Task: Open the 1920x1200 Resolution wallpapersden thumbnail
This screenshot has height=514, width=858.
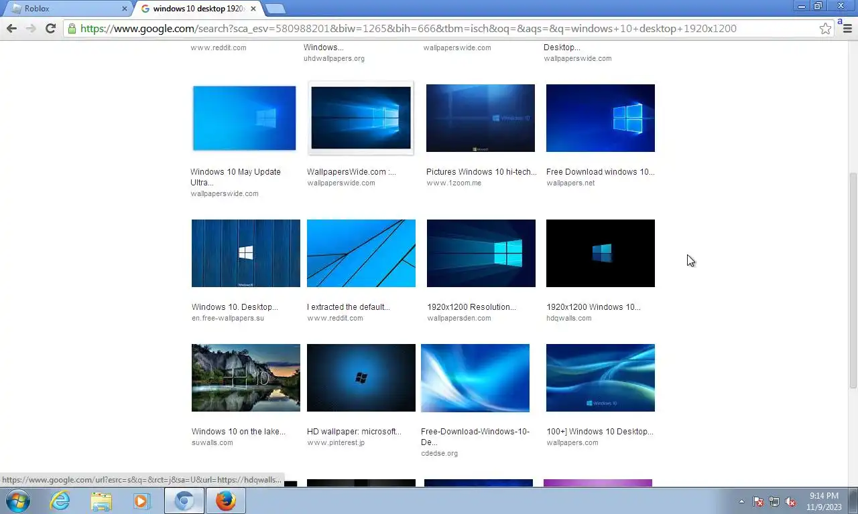Action: (481, 253)
